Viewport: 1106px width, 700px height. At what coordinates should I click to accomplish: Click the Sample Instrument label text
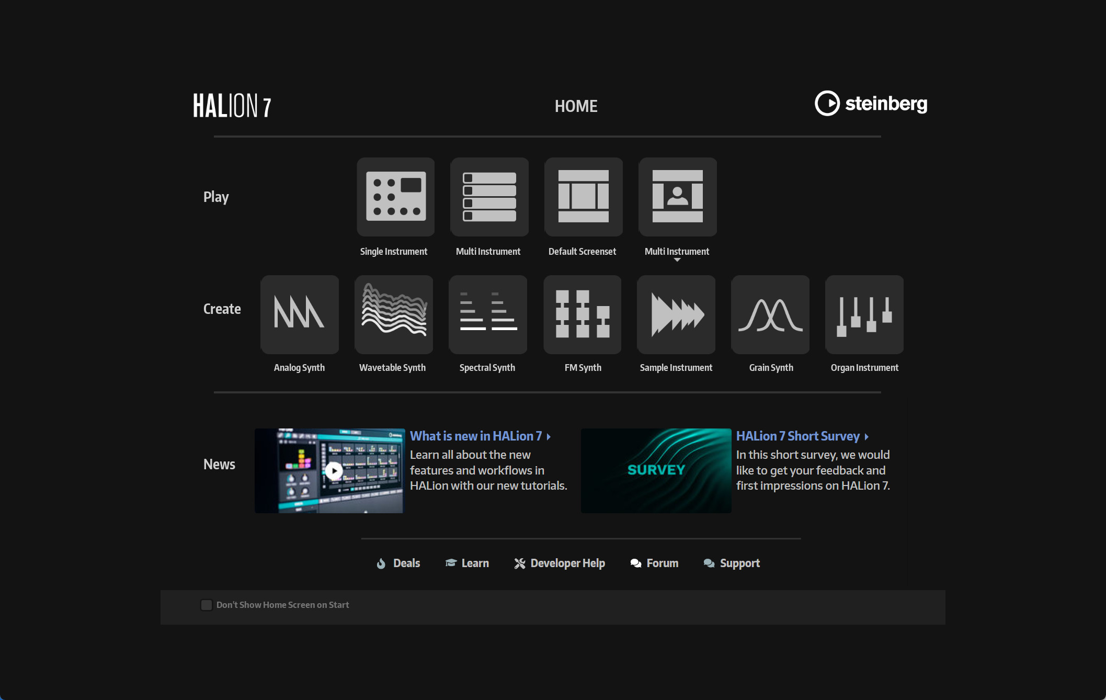676,368
